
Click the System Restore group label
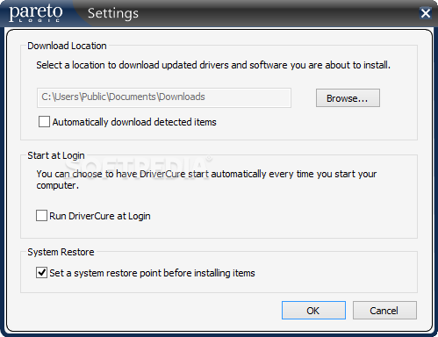coord(61,252)
